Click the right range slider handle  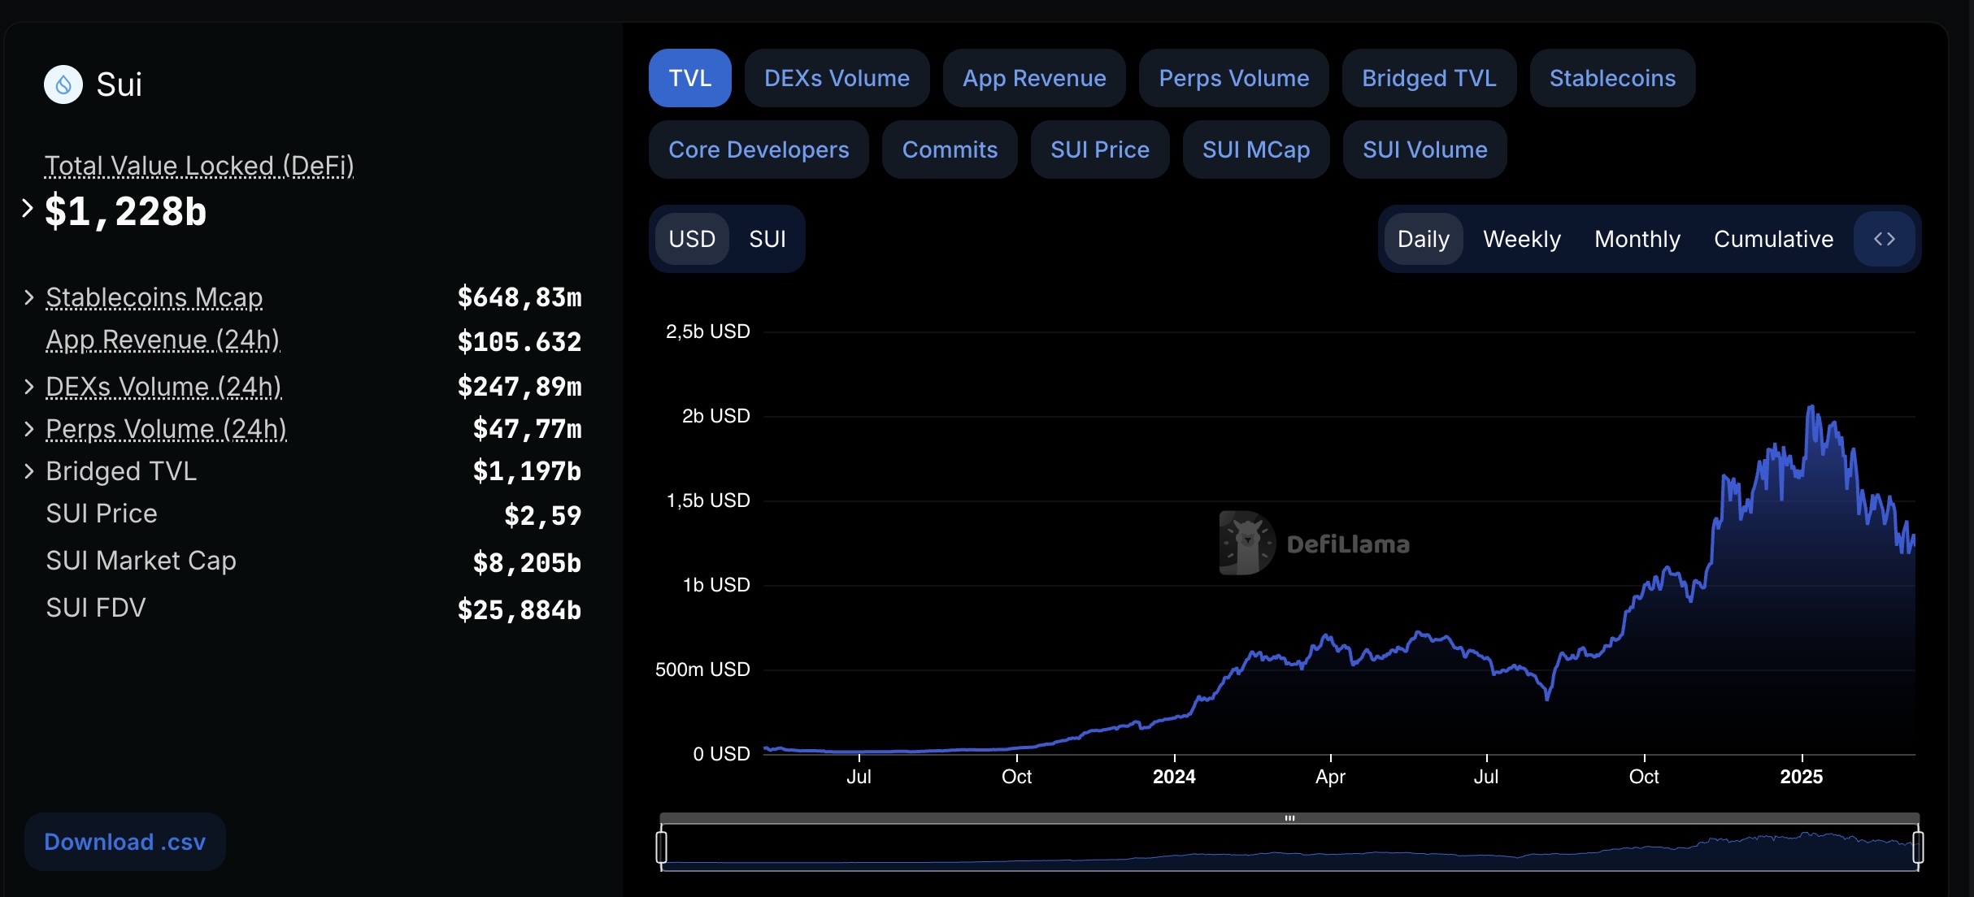(x=1918, y=847)
